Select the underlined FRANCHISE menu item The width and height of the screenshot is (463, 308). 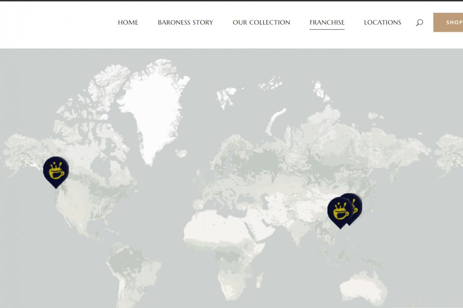pos(327,23)
